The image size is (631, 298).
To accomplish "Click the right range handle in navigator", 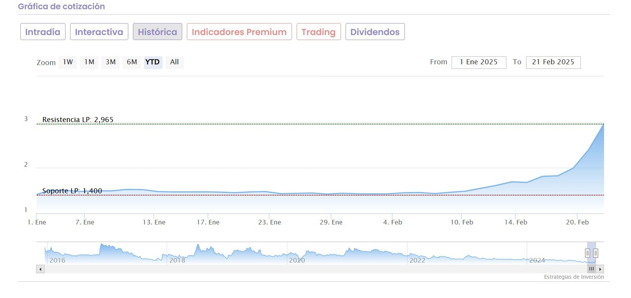I will (596, 253).
